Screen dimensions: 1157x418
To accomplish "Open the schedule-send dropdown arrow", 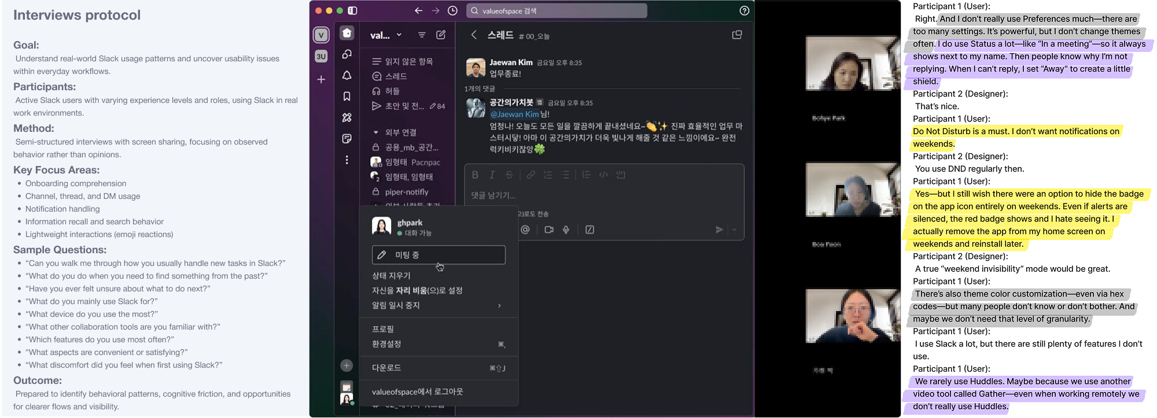I will pos(735,230).
